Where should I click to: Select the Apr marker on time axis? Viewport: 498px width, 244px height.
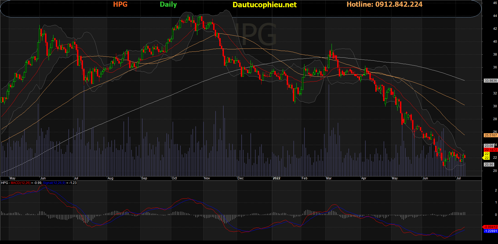coord(364,178)
